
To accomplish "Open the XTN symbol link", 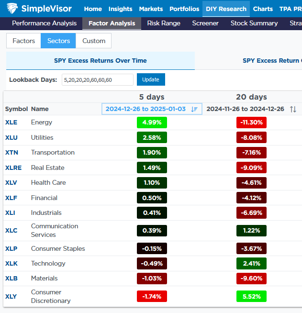I will coord(11,153).
